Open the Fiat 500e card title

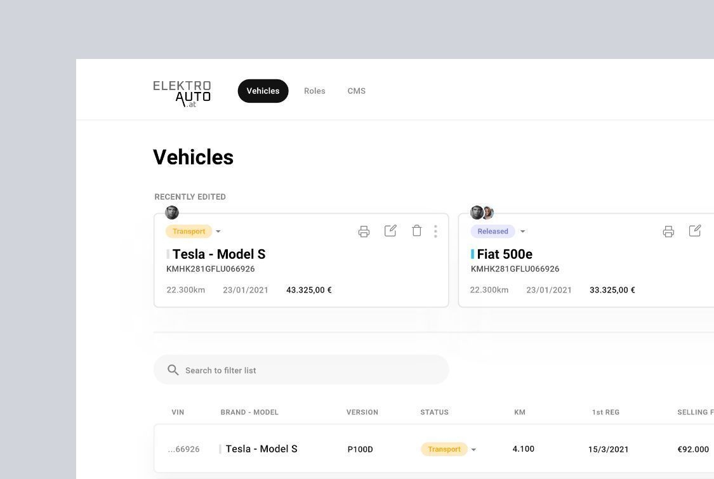pyautogui.click(x=505, y=254)
